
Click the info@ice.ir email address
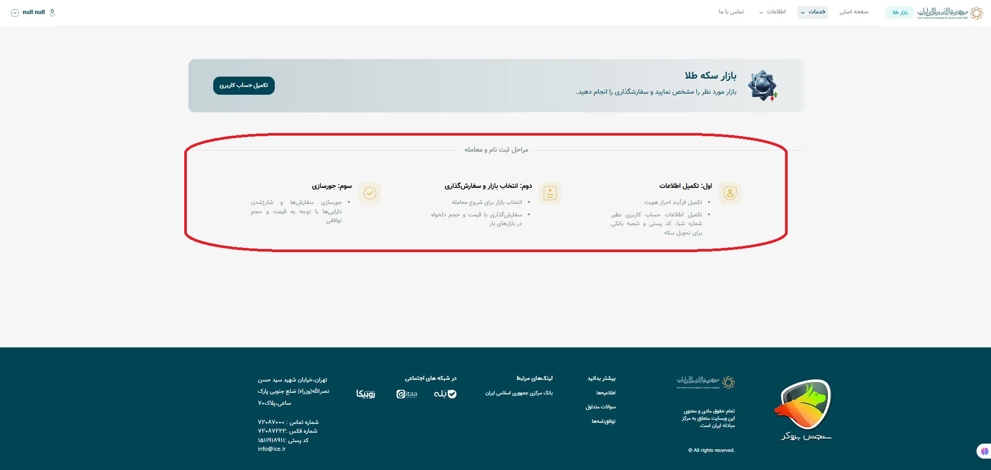point(272,449)
